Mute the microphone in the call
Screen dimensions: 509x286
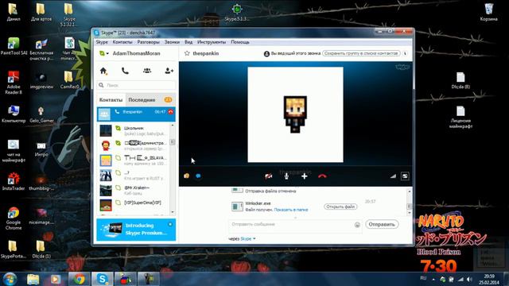286,176
